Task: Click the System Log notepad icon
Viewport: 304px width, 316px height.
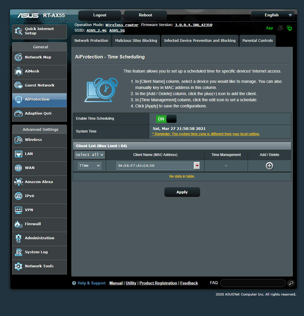Action: [18, 252]
